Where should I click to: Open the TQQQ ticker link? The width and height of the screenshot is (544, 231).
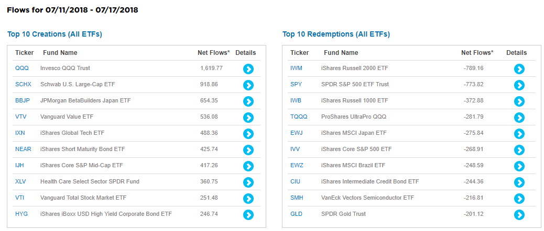tap(299, 117)
